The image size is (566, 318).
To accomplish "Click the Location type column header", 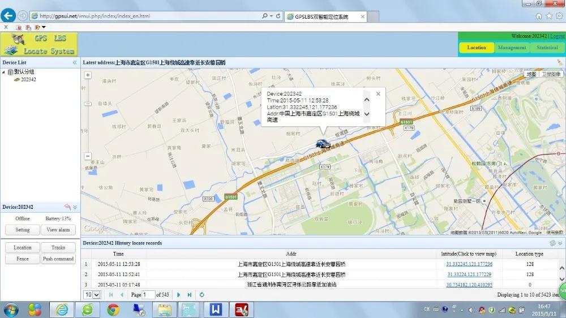I will pos(529,254).
